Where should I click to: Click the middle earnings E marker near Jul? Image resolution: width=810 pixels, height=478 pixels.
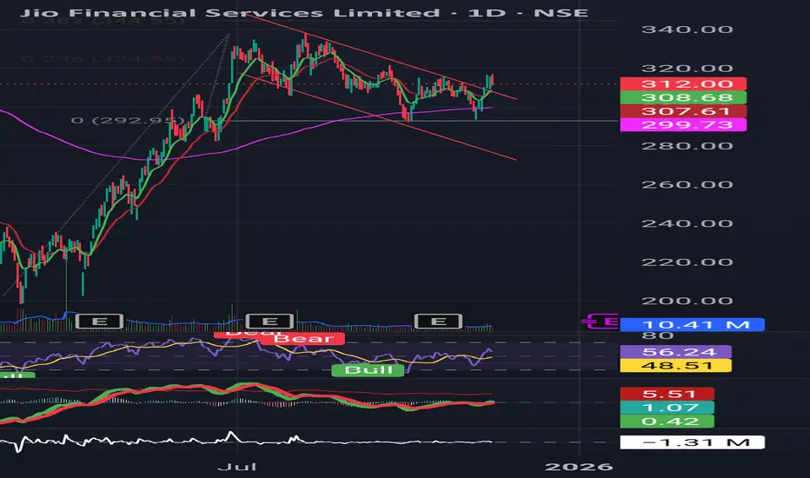(269, 322)
